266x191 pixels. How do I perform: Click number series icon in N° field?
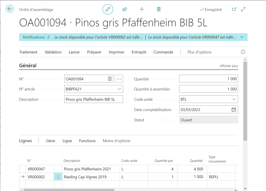coord(110,79)
